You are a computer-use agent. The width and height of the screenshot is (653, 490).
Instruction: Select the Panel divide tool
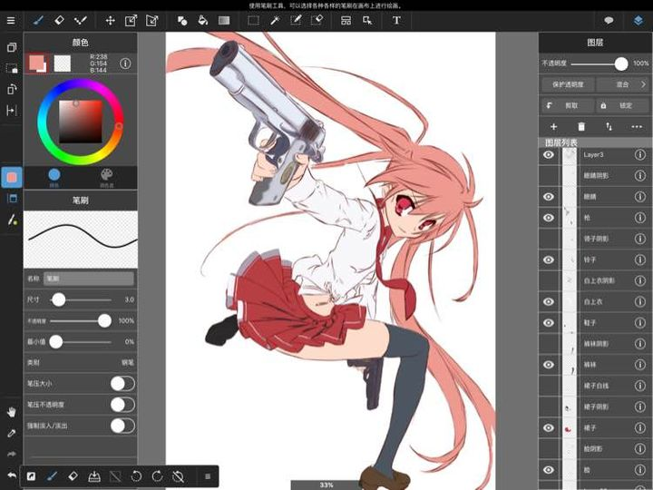point(346,20)
